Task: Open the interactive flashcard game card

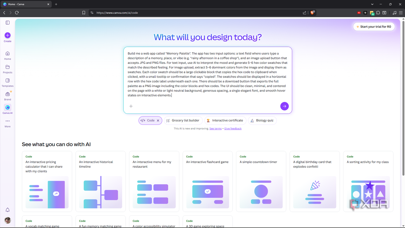Action: click(208, 181)
